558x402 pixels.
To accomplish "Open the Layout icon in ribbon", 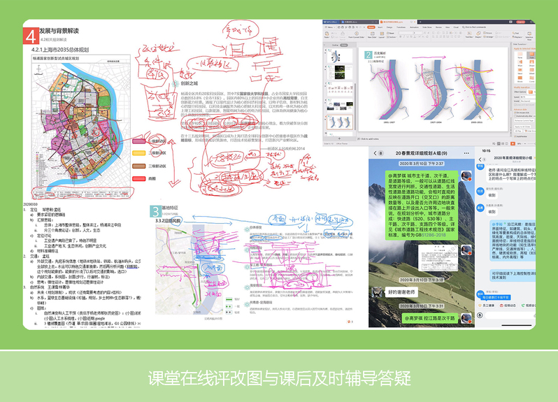I will (382, 34).
